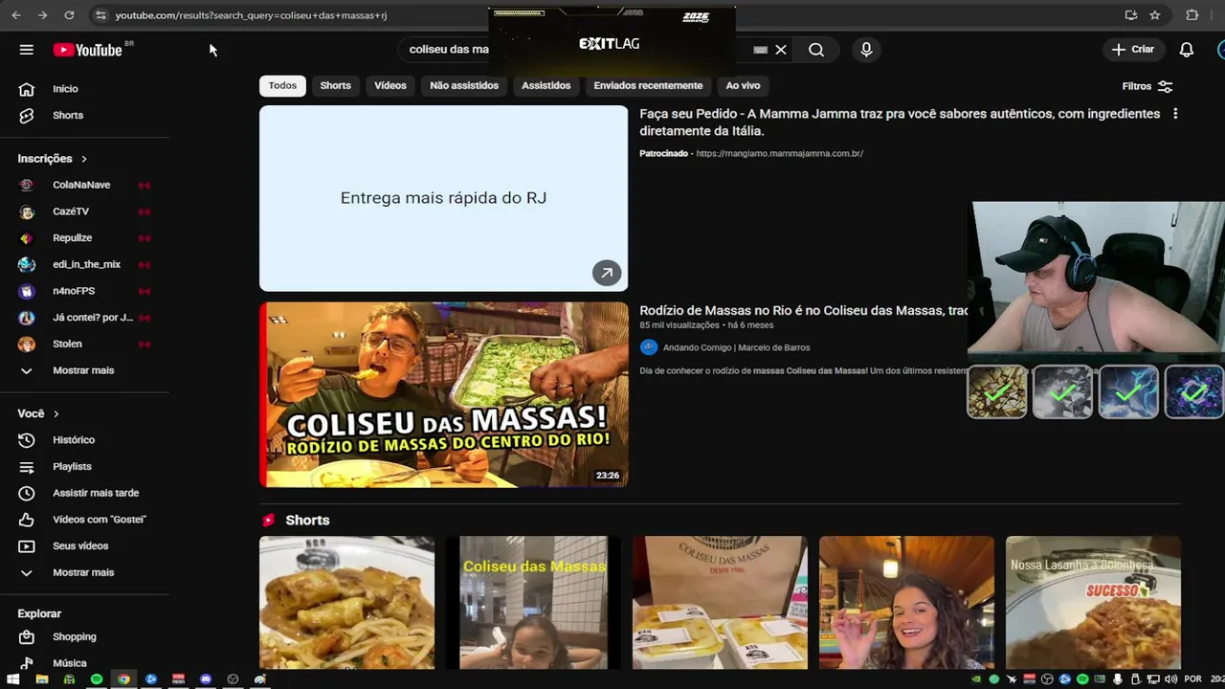Viewport: 1225px width, 689px height.
Task: Go forward with the browser forward arrow
Action: tap(42, 15)
